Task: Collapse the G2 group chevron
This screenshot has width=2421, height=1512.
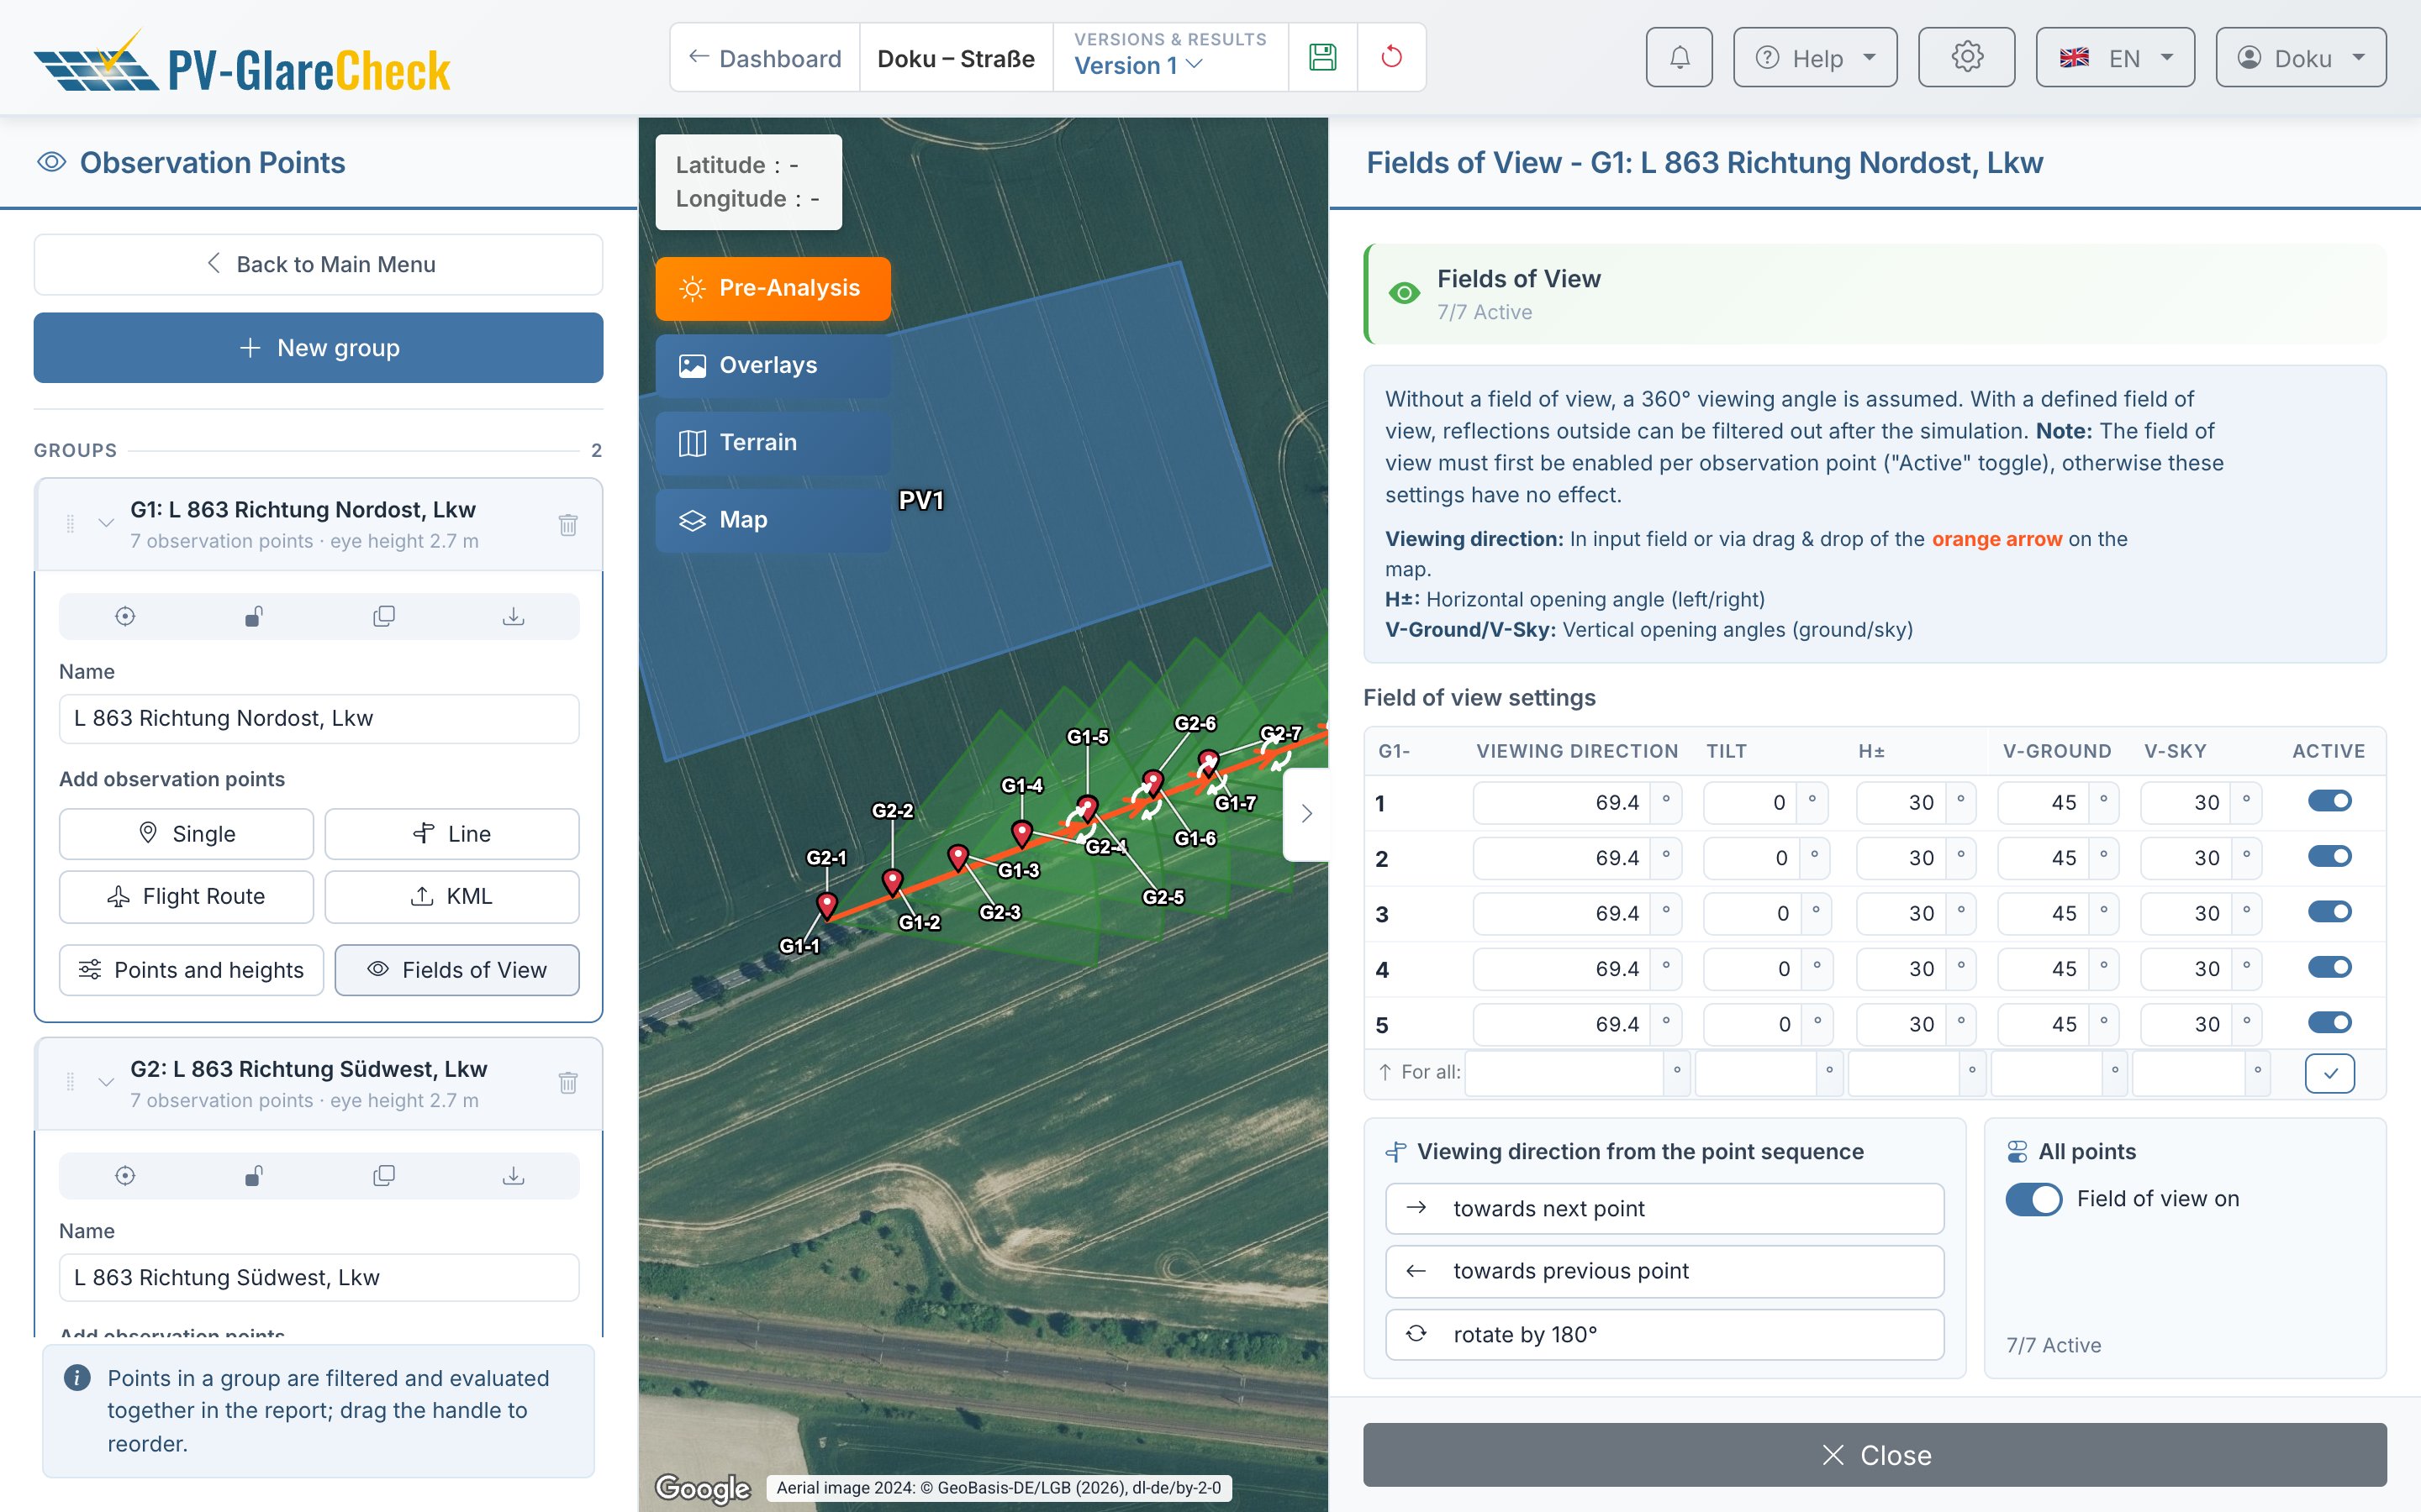Action: 106,1082
